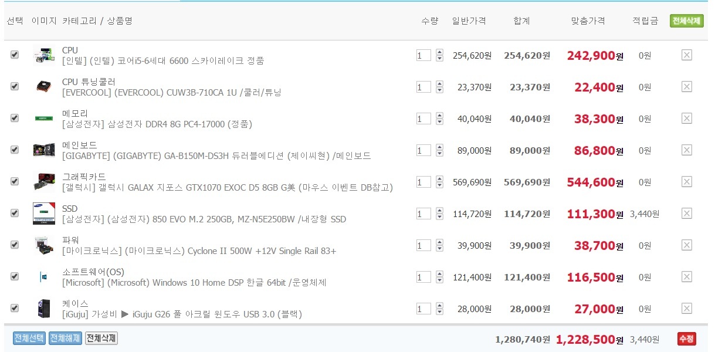The width and height of the screenshot is (715, 352).
Task: Remove the iGuju G26 case item
Action: (687, 309)
